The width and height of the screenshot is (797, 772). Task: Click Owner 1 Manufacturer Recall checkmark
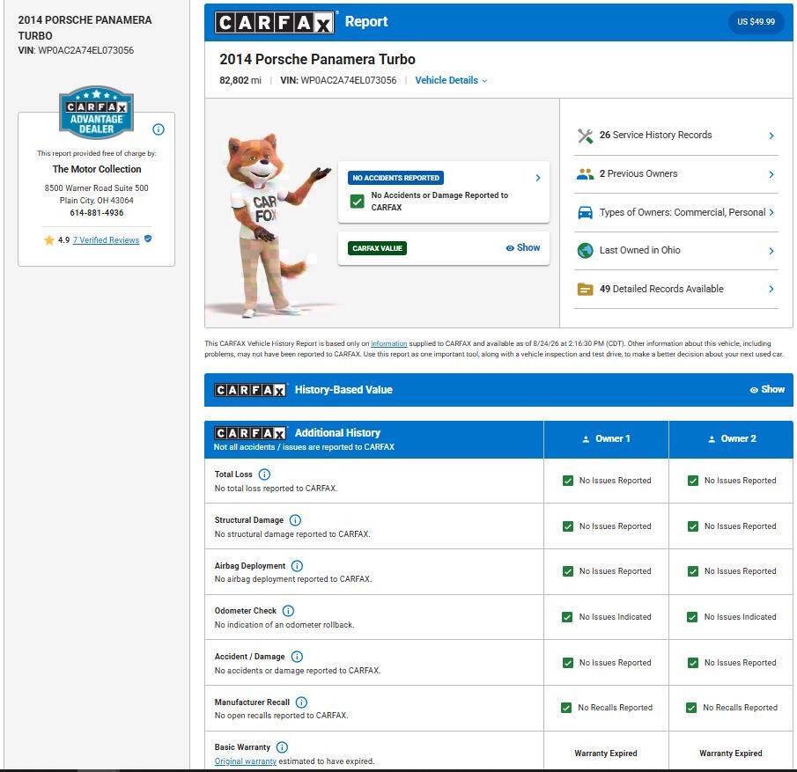coord(565,708)
